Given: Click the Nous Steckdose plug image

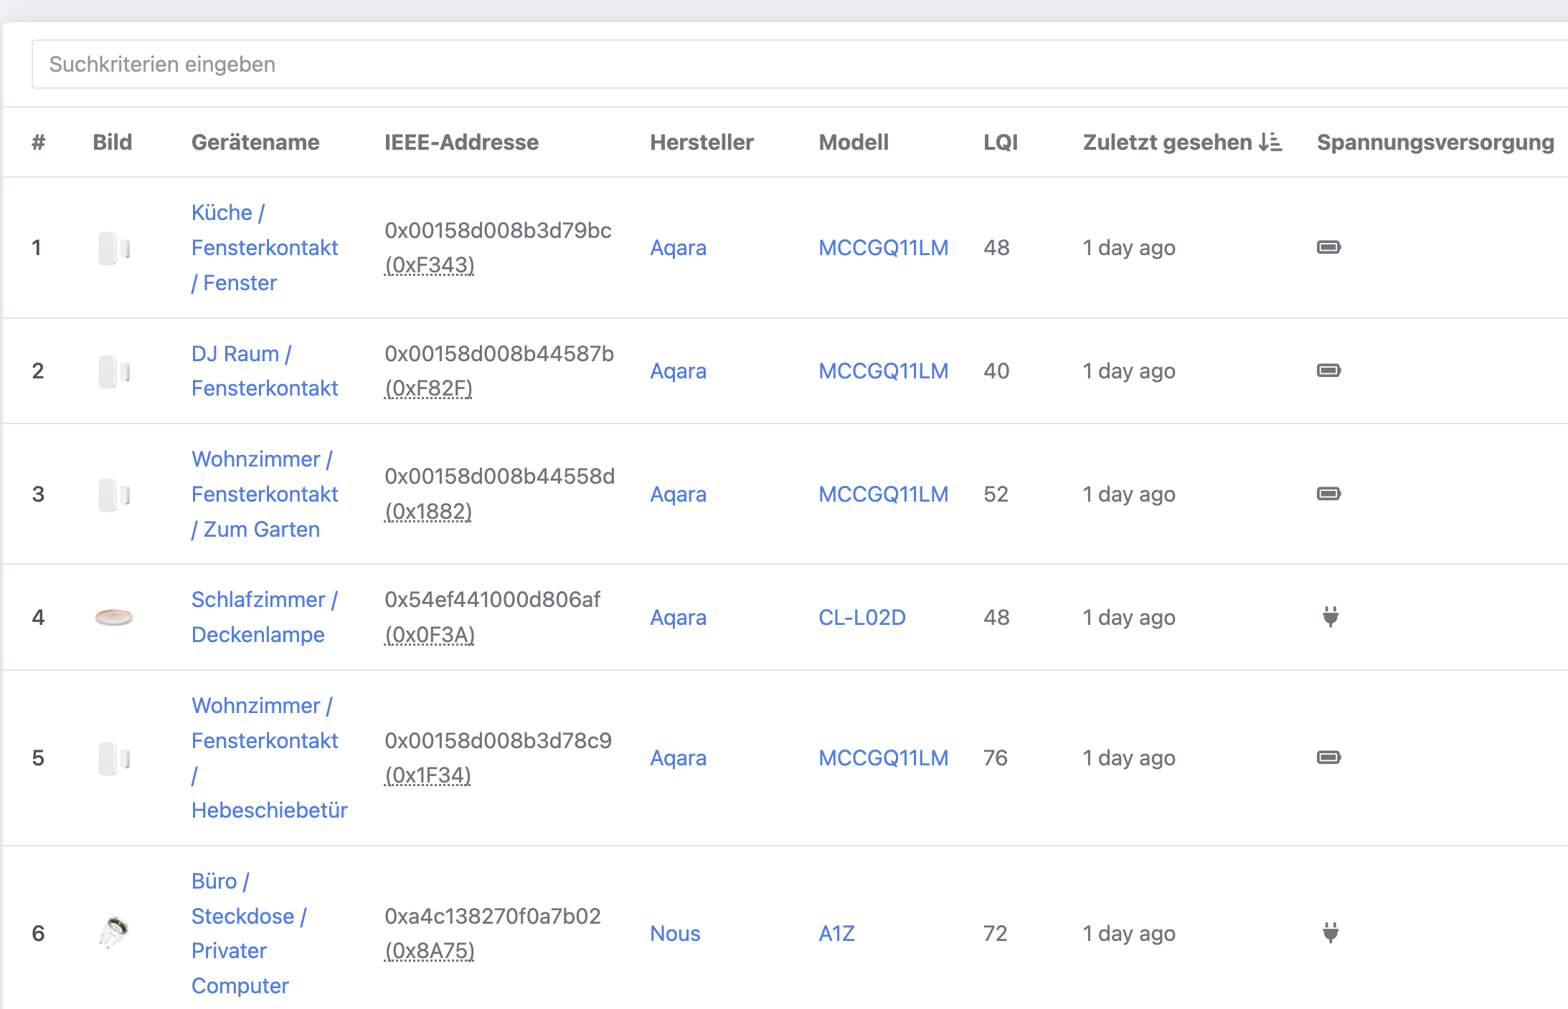Looking at the screenshot, I should [114, 932].
